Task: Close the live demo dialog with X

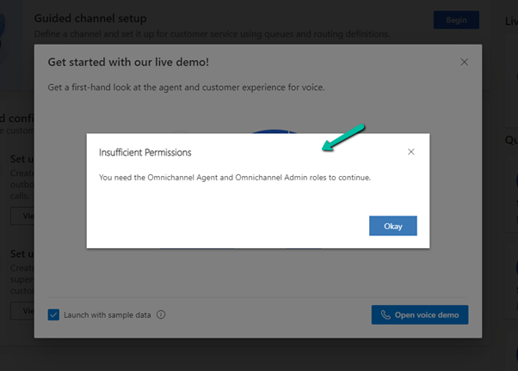Action: coord(465,63)
